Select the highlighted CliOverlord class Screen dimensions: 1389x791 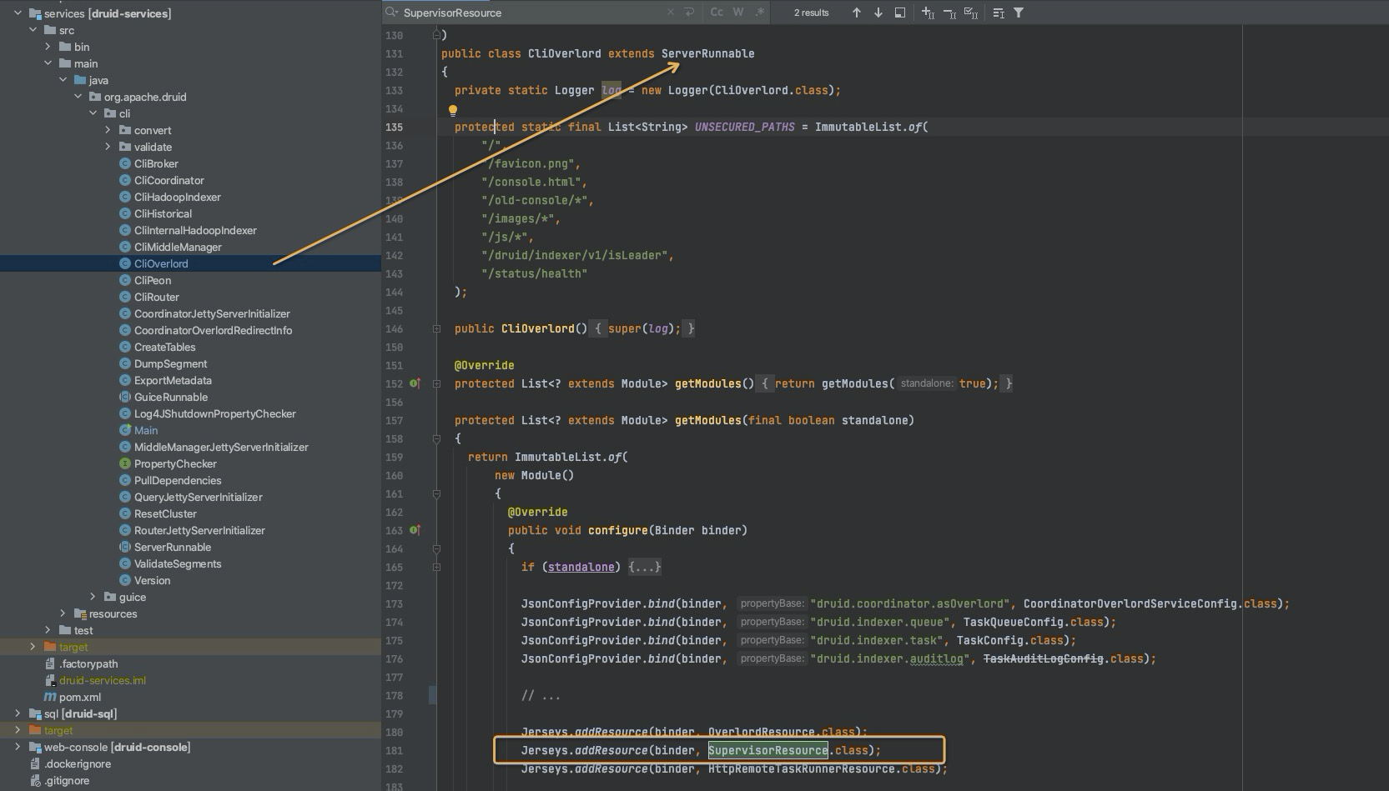pos(161,263)
